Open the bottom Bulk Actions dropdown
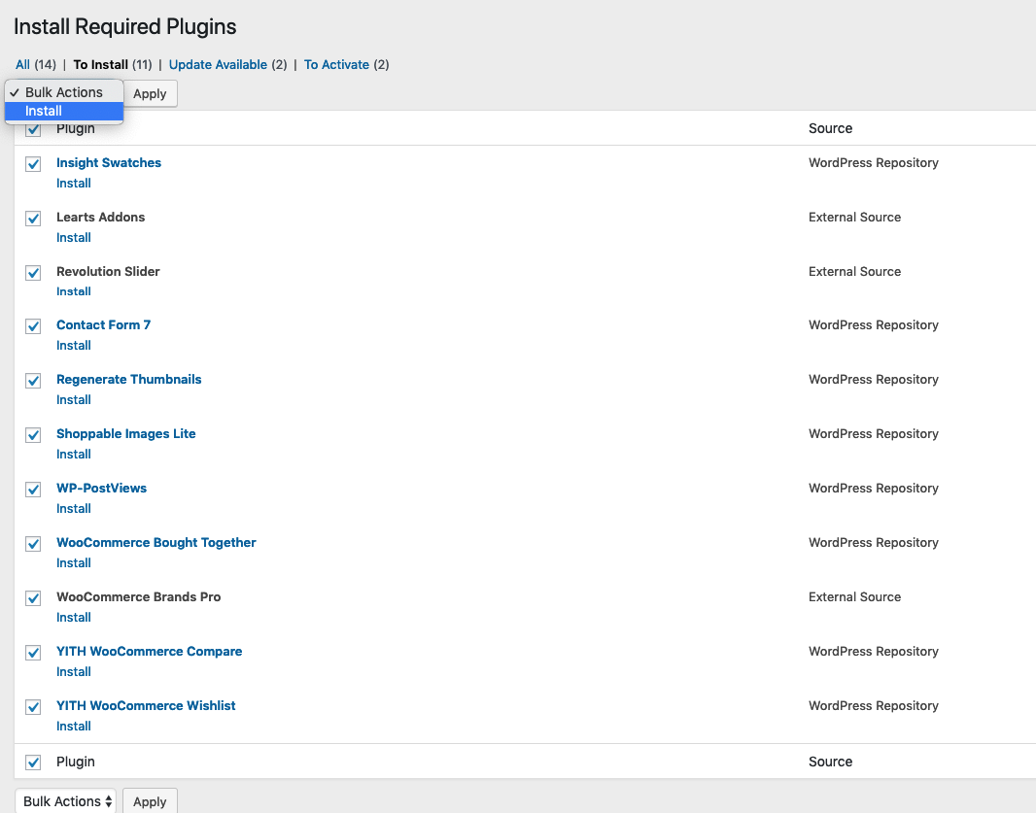Screen dimensions: 1036x813 tap(64, 800)
